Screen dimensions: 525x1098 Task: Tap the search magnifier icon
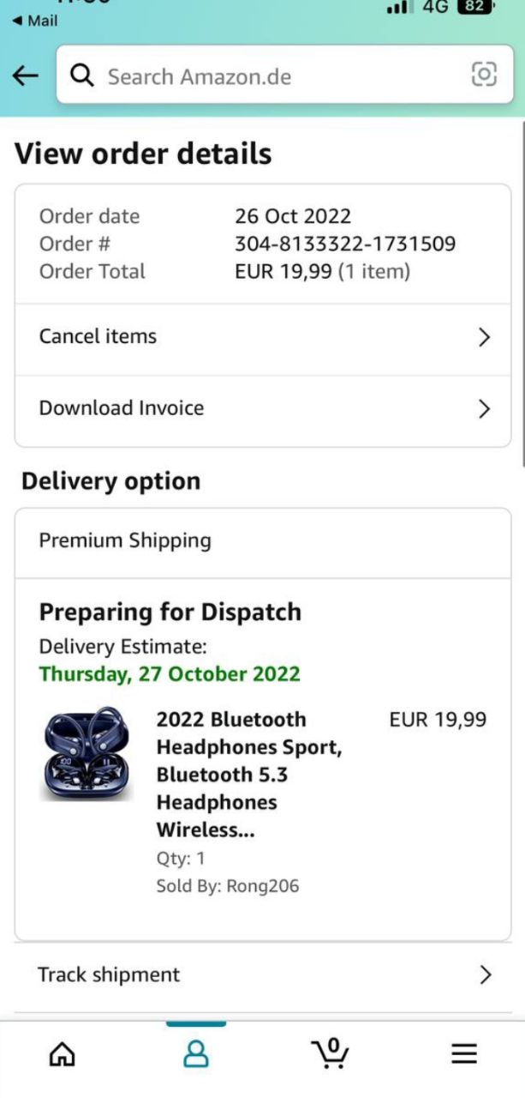[x=81, y=75]
